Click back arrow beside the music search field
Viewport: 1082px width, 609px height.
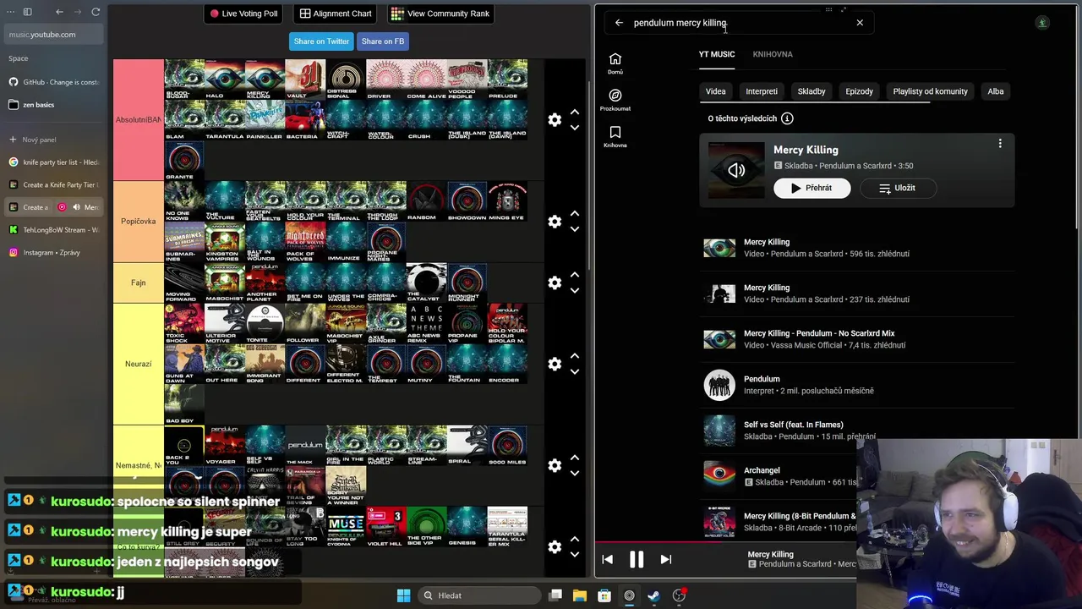point(619,23)
